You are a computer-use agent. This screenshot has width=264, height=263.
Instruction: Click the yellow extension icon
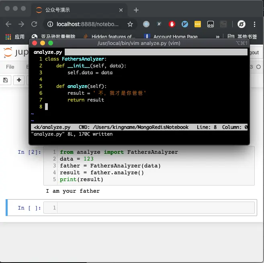click(x=197, y=24)
